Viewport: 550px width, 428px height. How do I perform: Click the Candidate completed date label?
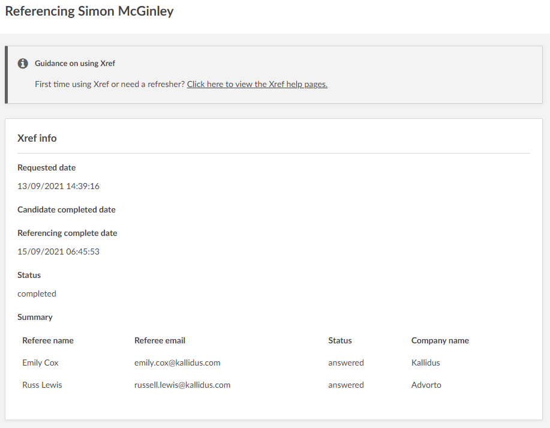tap(67, 209)
